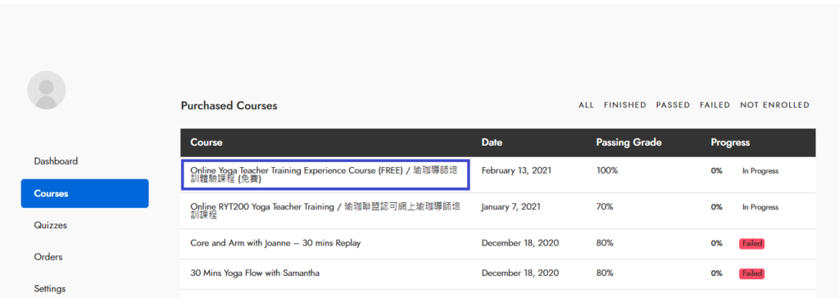Open the Orders sidebar page
The image size is (839, 298).
click(48, 257)
